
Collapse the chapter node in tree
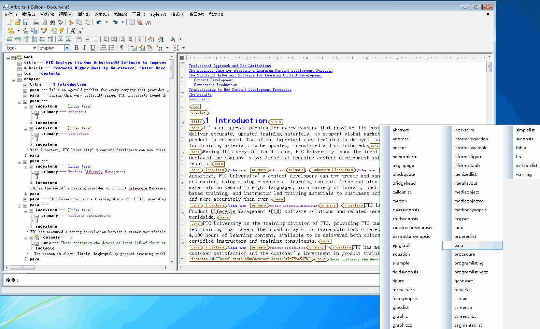pyautogui.click(x=14, y=80)
